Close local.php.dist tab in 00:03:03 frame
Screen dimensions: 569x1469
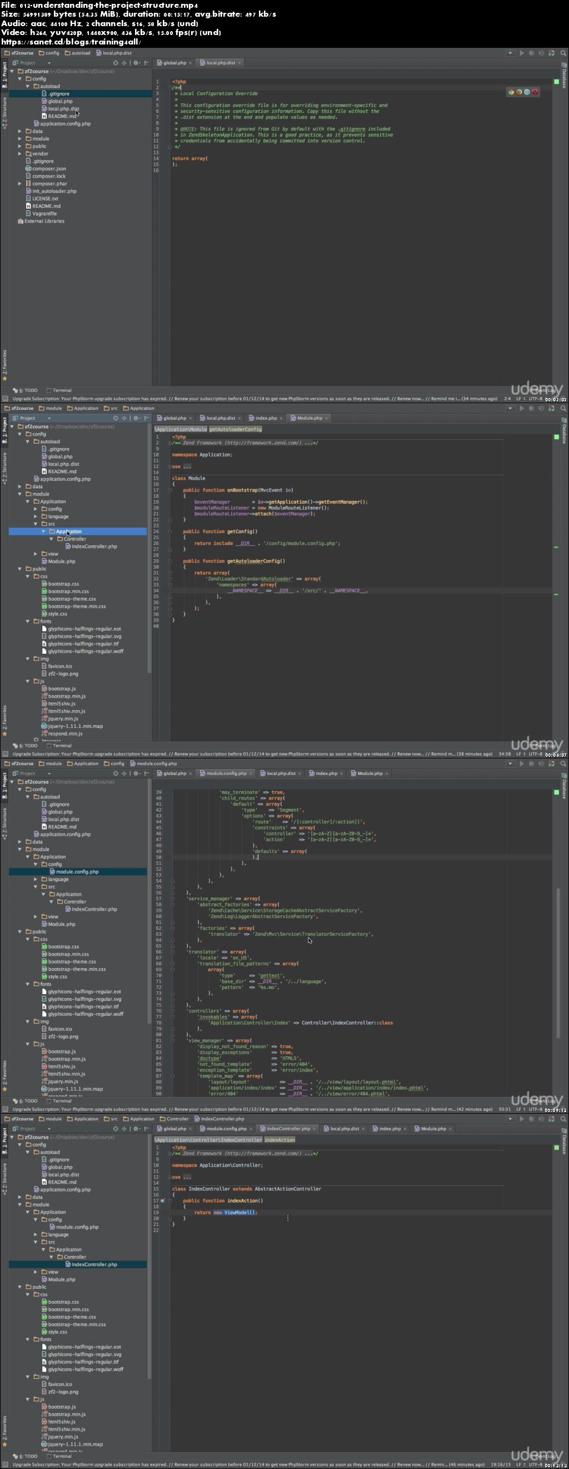coord(239,63)
